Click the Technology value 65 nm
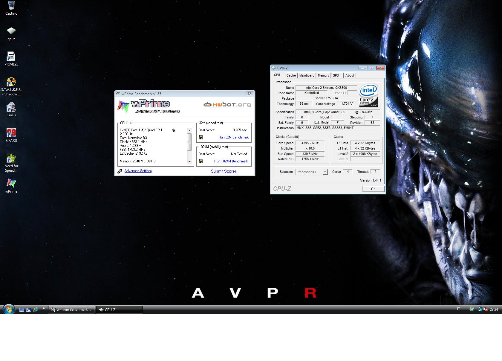502x361 pixels. tap(304, 103)
